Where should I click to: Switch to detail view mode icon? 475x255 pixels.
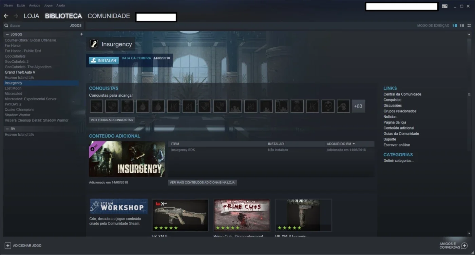point(455,25)
